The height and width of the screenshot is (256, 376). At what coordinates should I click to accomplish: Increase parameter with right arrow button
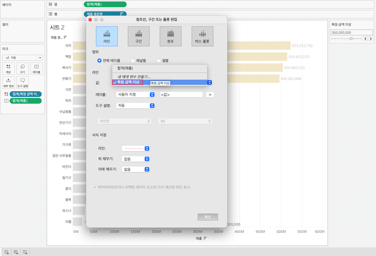pos(371,38)
